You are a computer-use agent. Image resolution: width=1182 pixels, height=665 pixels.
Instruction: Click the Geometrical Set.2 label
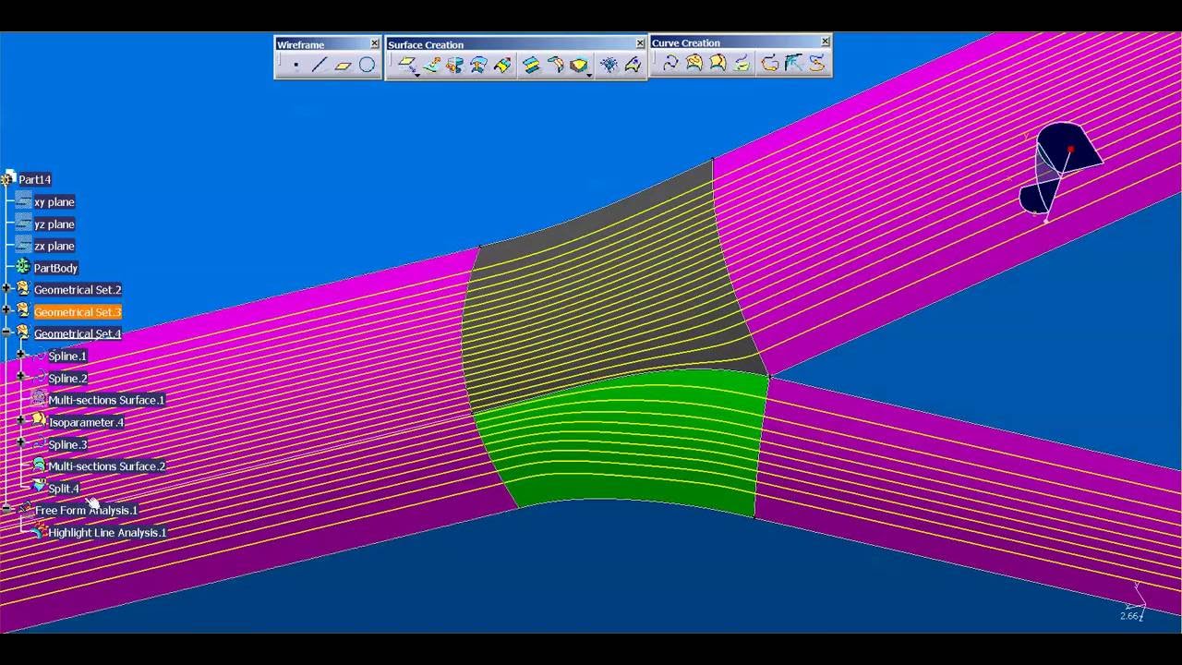pyautogui.click(x=78, y=290)
